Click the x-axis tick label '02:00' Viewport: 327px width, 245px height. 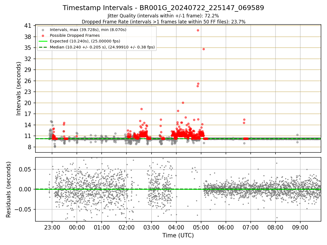tap(126, 227)
